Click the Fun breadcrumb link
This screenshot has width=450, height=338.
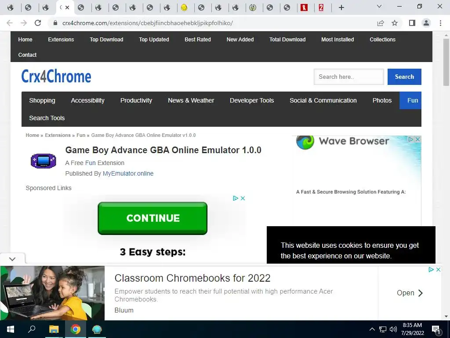[81, 135]
